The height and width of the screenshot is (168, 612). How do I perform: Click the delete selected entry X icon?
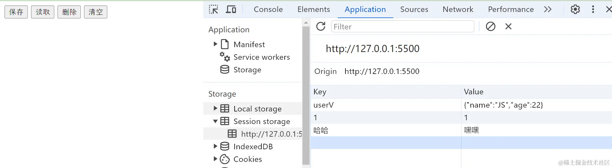(508, 26)
